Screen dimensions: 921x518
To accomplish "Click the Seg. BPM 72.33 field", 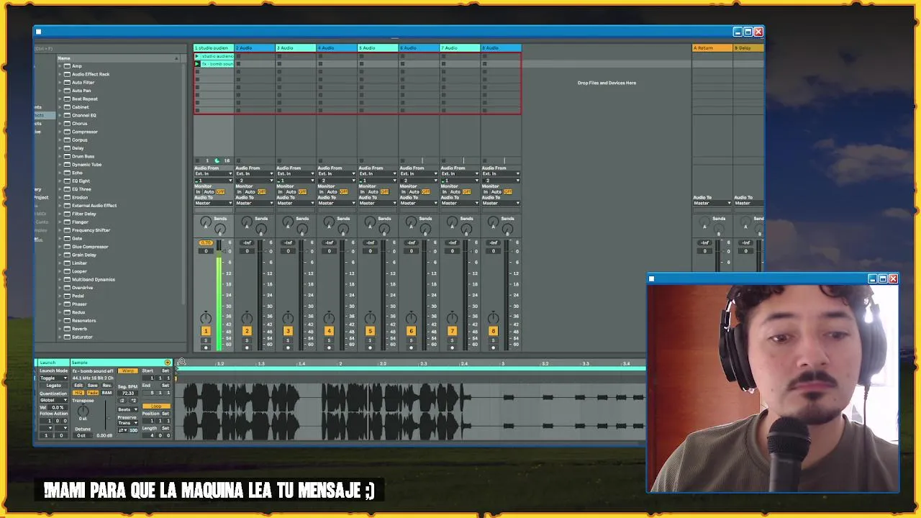I will [128, 394].
